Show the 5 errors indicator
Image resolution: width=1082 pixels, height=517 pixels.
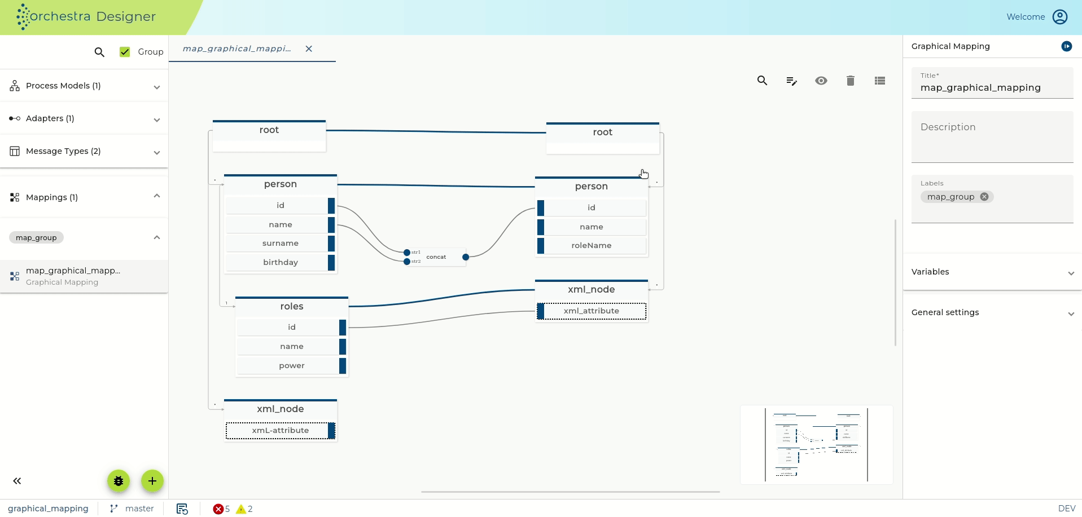[221, 509]
